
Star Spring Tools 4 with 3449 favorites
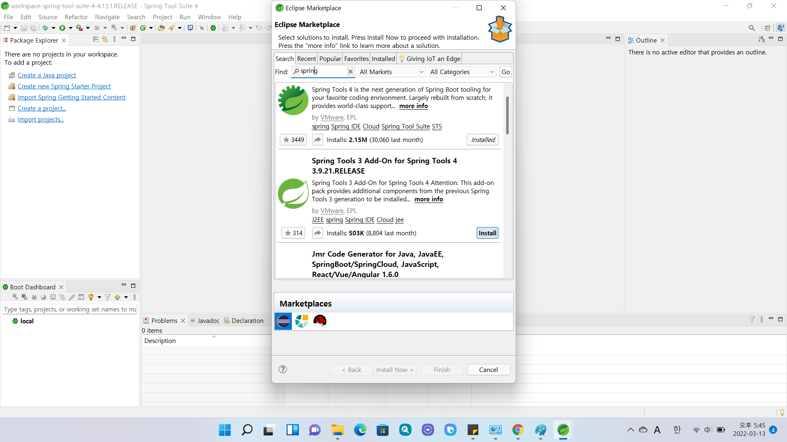293,140
